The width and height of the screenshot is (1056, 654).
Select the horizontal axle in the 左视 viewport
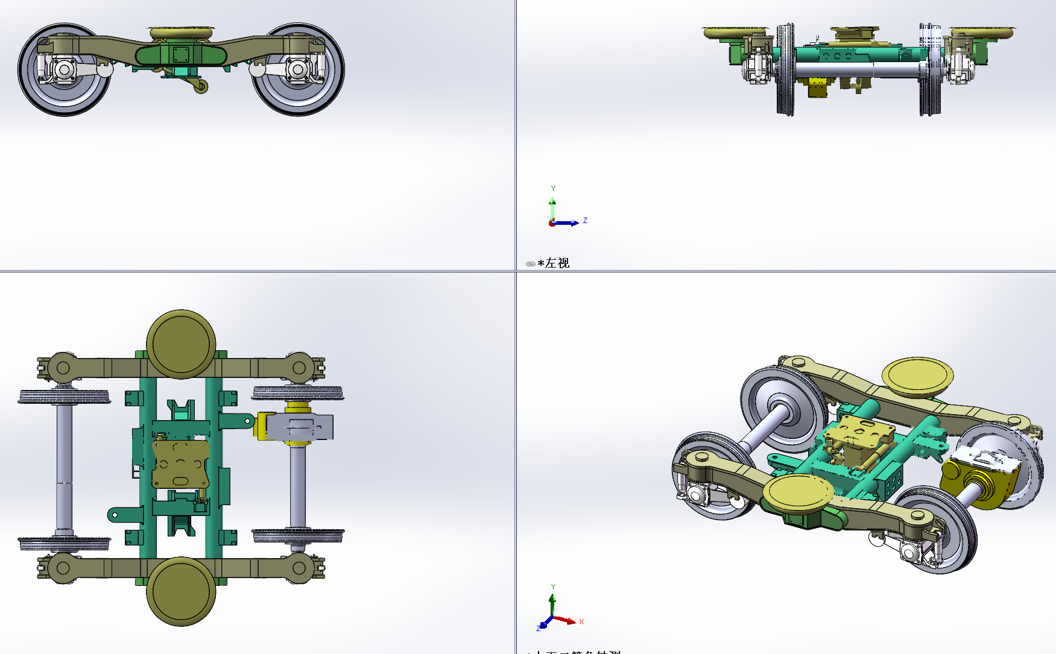pos(856,70)
